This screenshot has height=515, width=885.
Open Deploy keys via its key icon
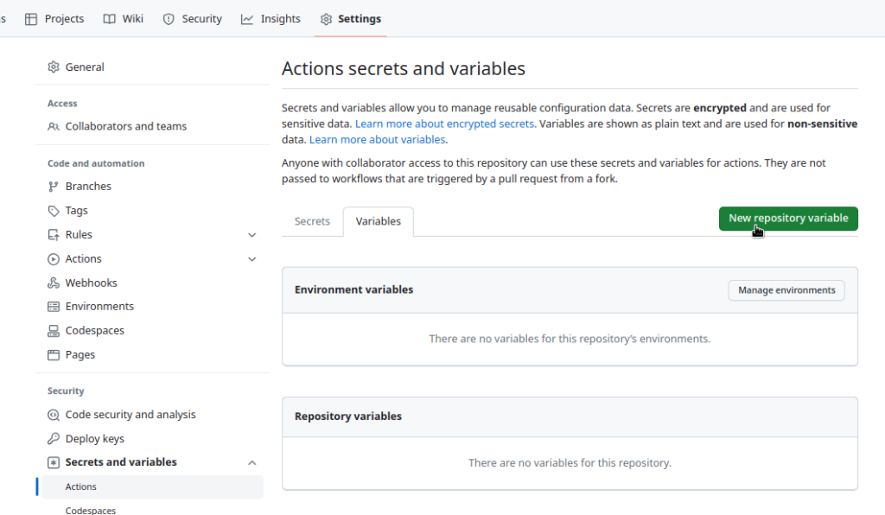pos(54,438)
